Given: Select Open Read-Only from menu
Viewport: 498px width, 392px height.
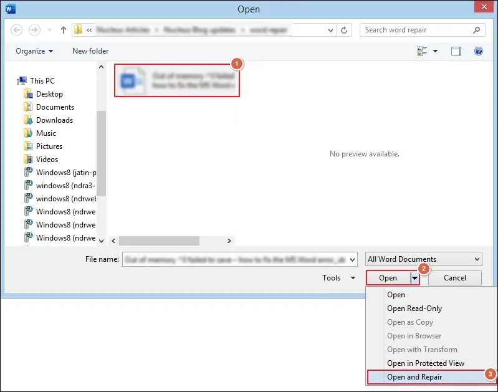Looking at the screenshot, I should click(414, 308).
